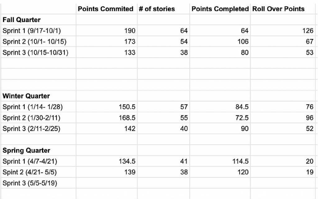This screenshot has height=199, width=318.
Task: Select the 139 points committed cell
Action: 107,172
